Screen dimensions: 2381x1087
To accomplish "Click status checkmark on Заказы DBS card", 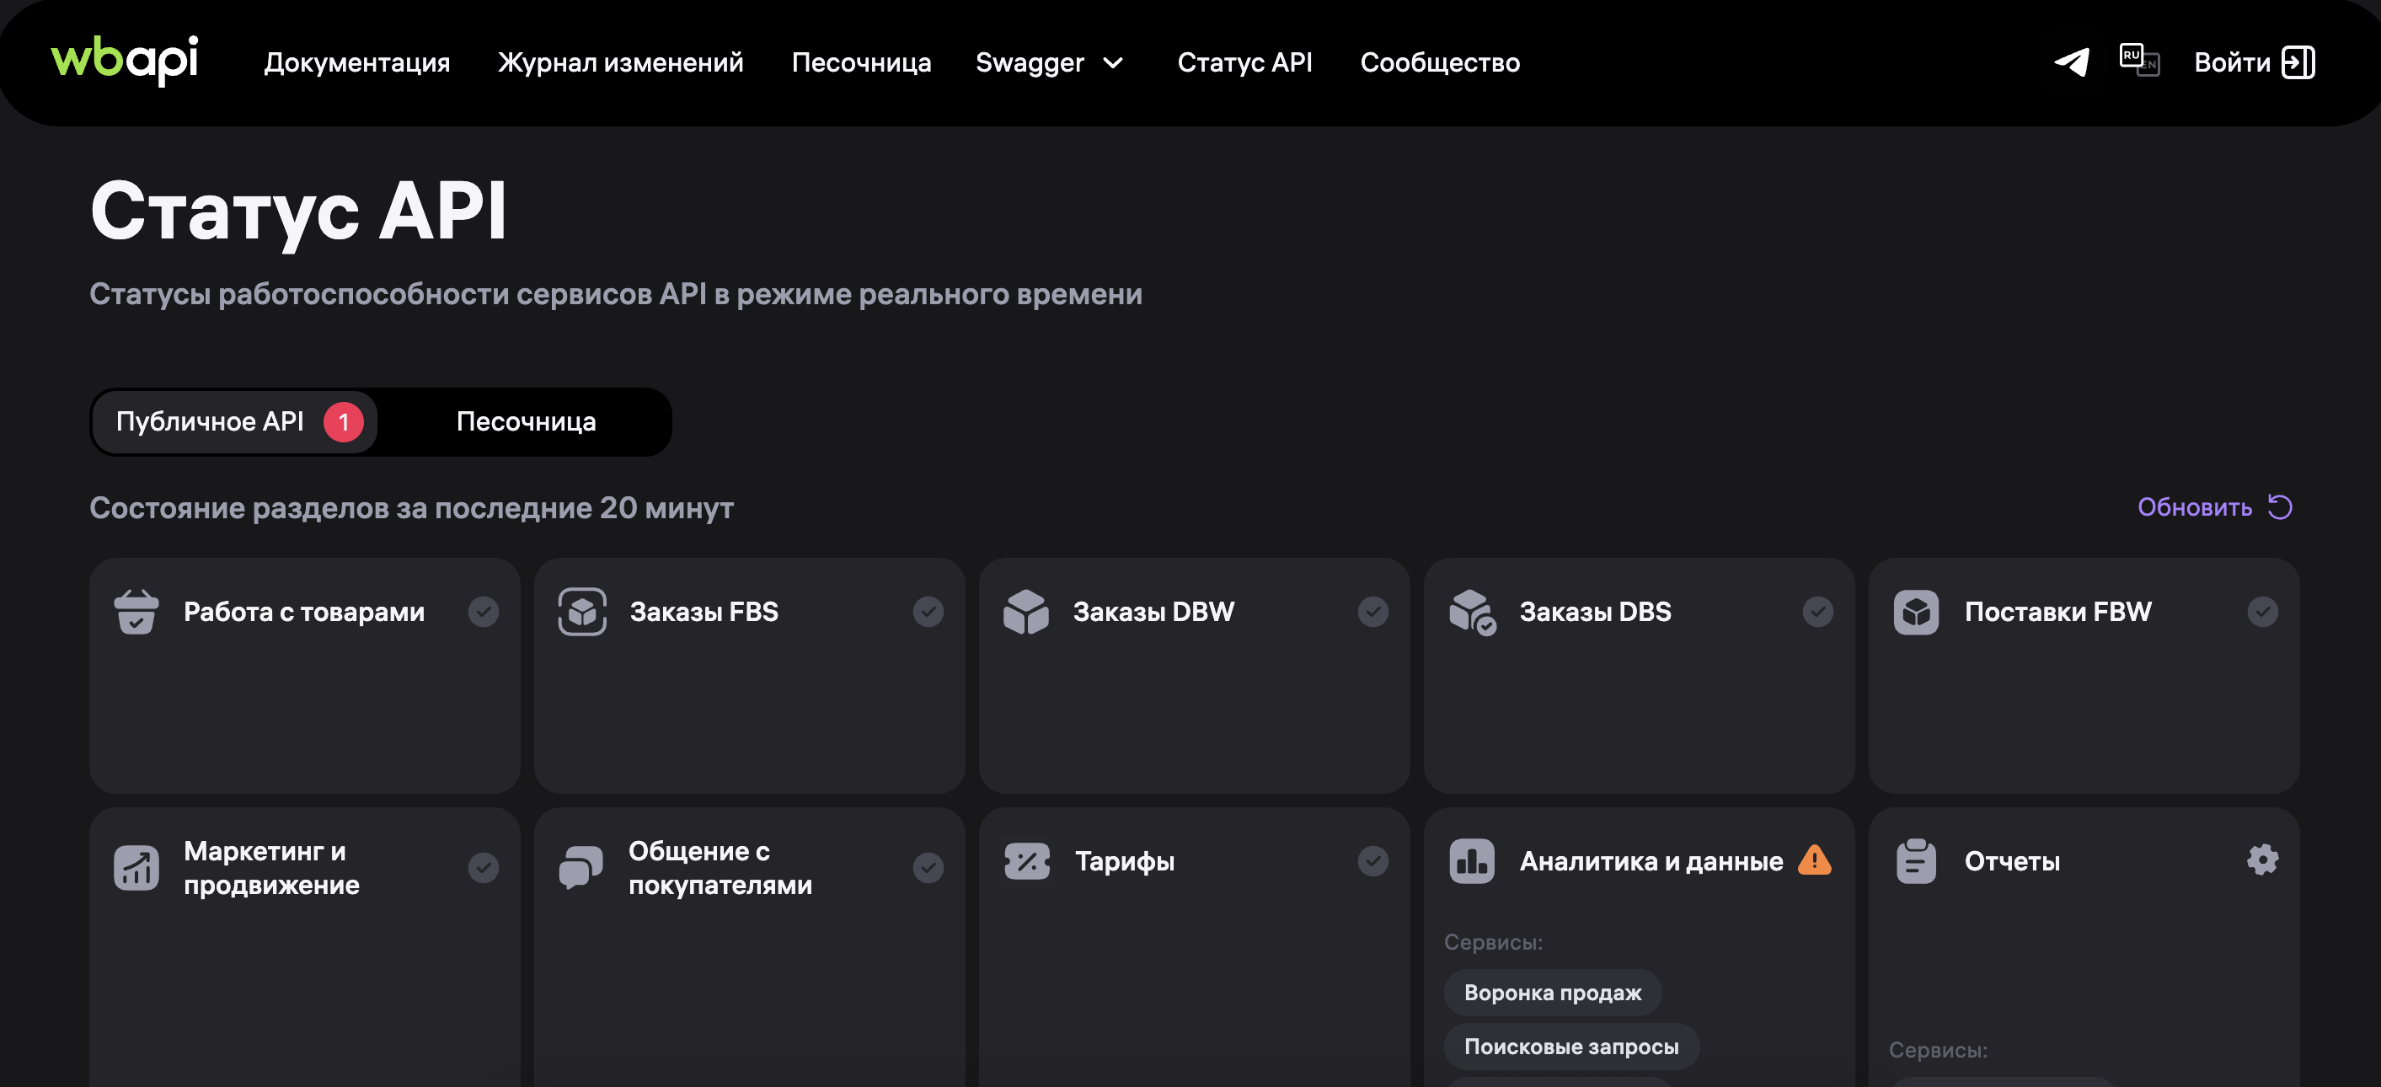I will click(1817, 612).
